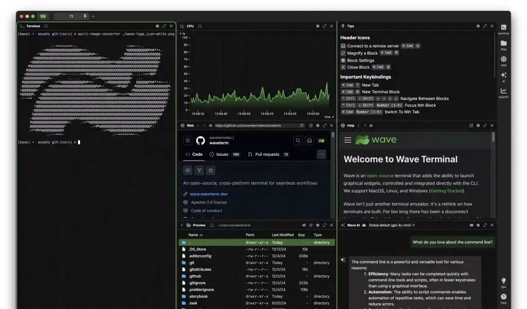The width and height of the screenshot is (527, 309).
Task: Select the .DS_Store file row
Action: point(257,249)
